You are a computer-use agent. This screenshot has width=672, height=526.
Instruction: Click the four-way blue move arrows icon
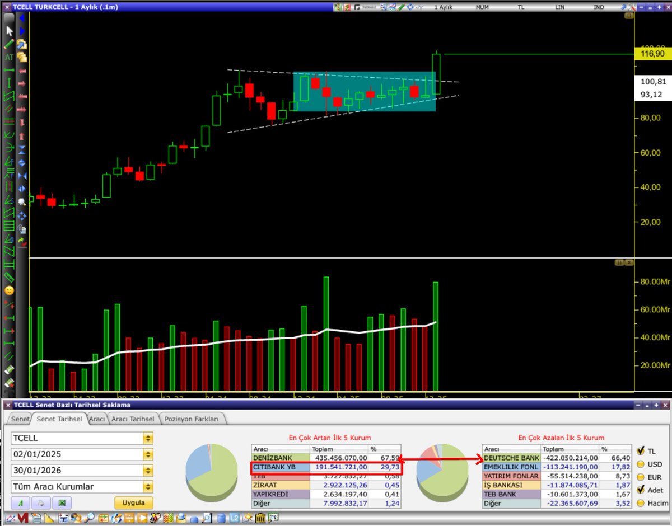(22, 215)
